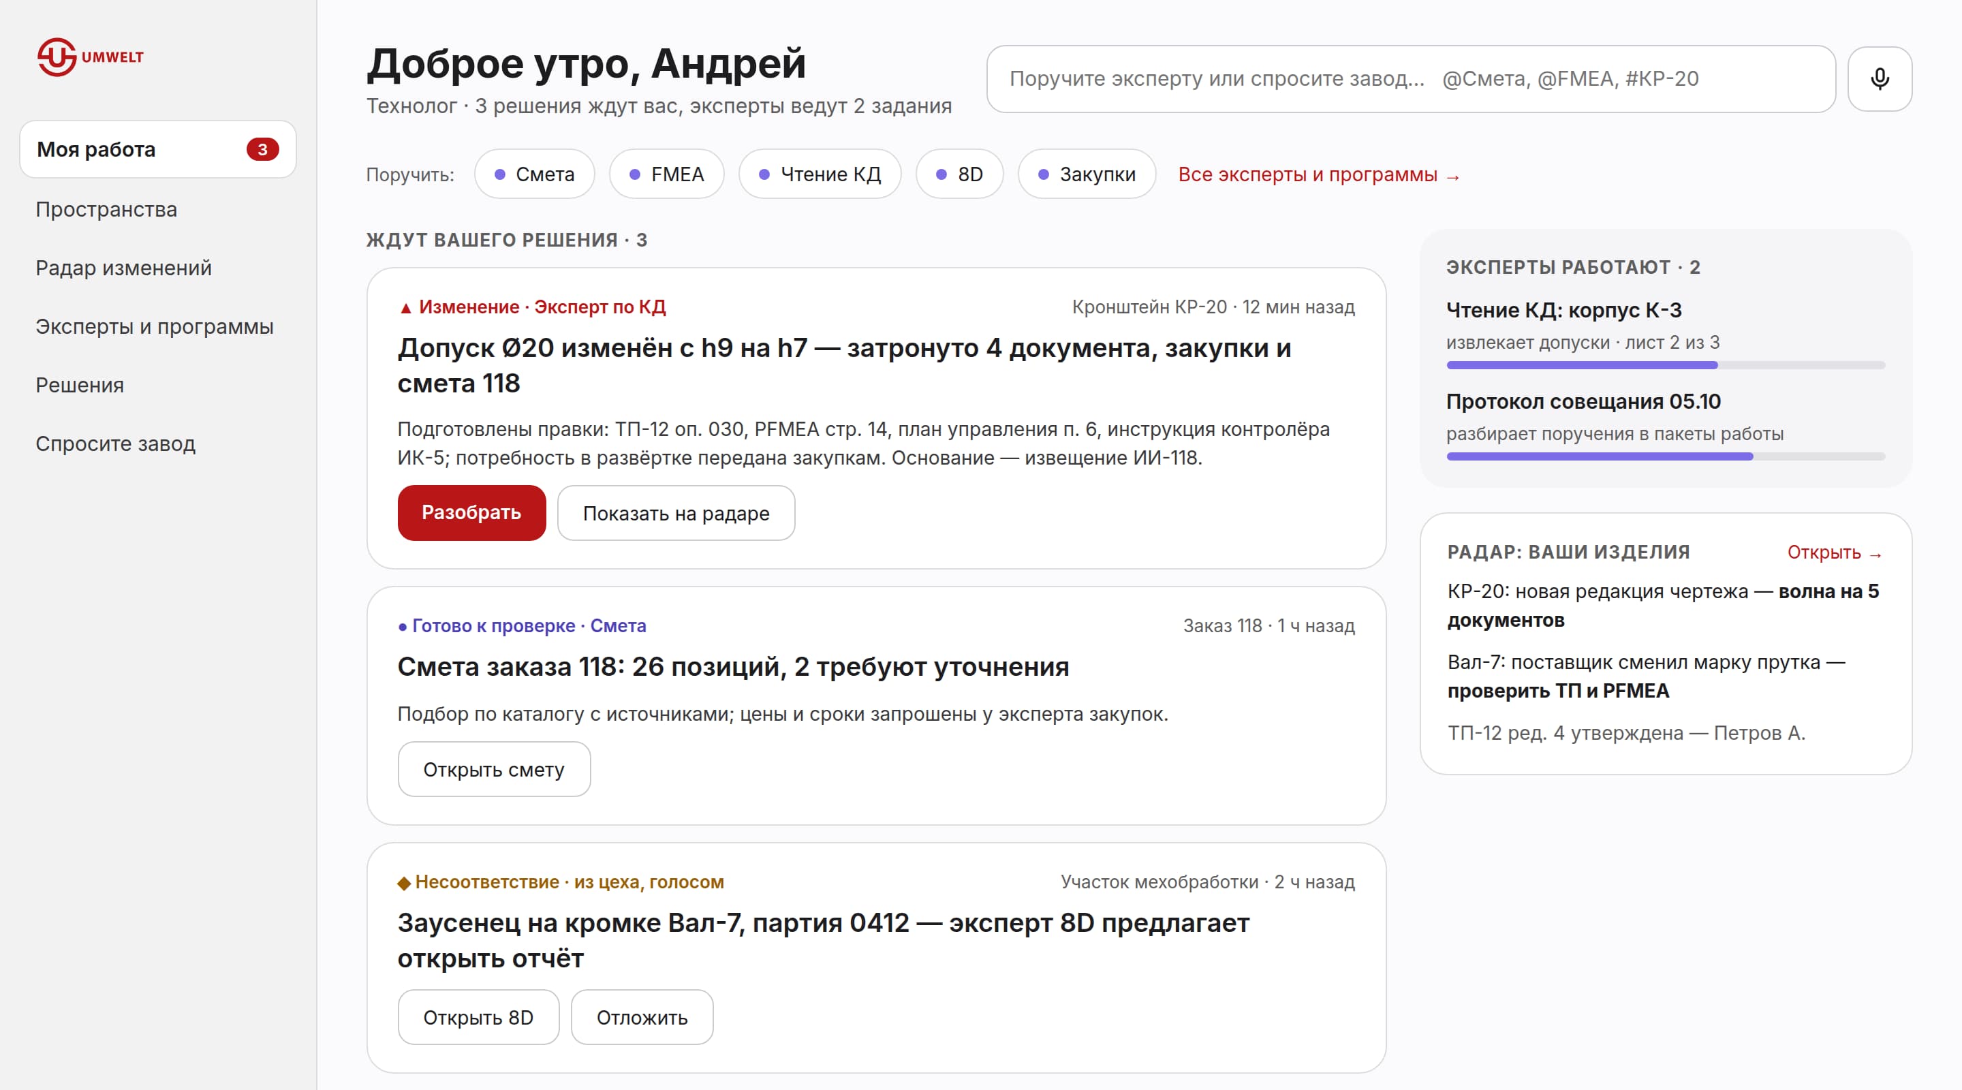Click Чтение КД: корпус К-3 task title
1962x1090 pixels.
point(1563,310)
